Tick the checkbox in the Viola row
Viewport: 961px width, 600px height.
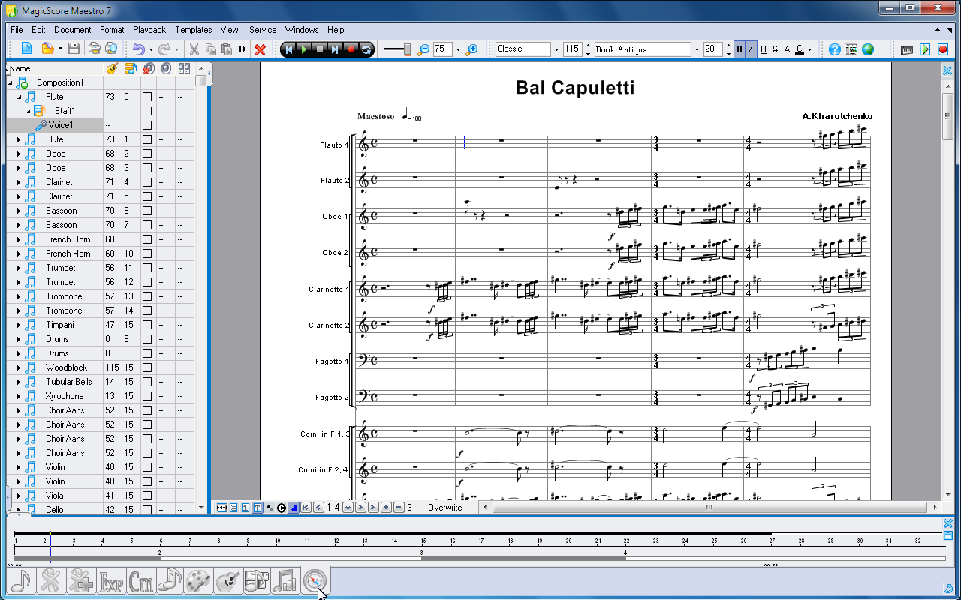coord(147,496)
